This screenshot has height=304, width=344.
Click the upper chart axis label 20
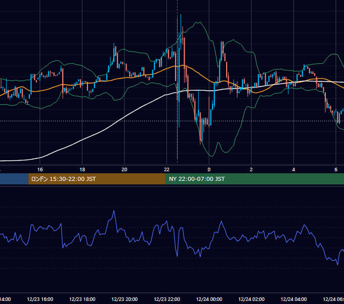[x=124, y=170]
